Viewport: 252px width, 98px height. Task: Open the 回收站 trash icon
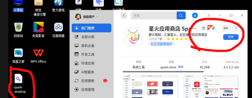pyautogui.click(x=18, y=30)
